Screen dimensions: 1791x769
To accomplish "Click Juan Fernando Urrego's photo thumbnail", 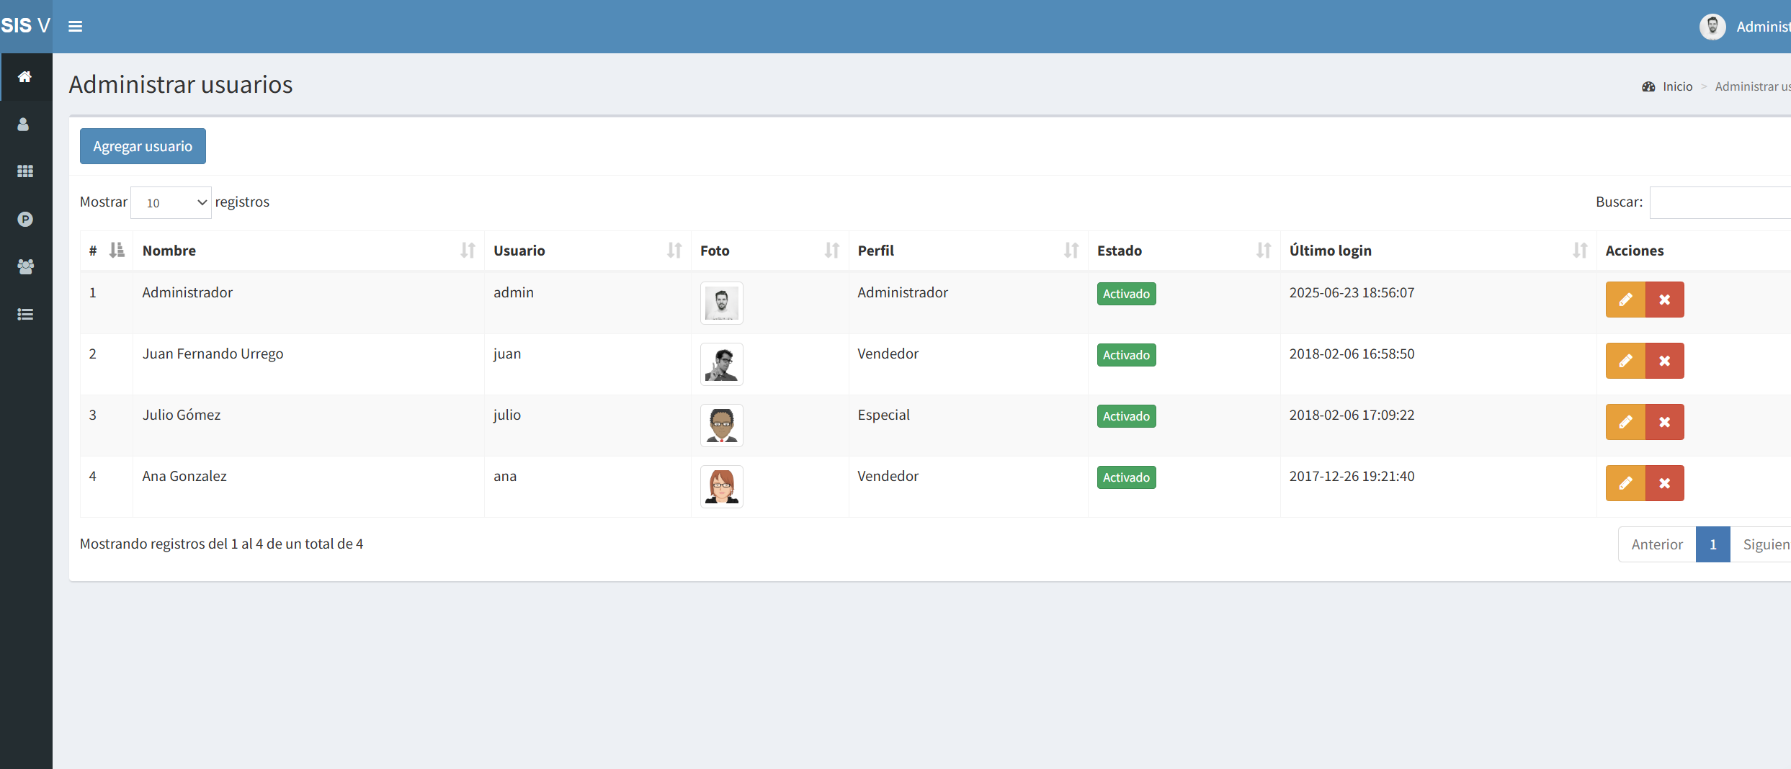I will [722, 364].
